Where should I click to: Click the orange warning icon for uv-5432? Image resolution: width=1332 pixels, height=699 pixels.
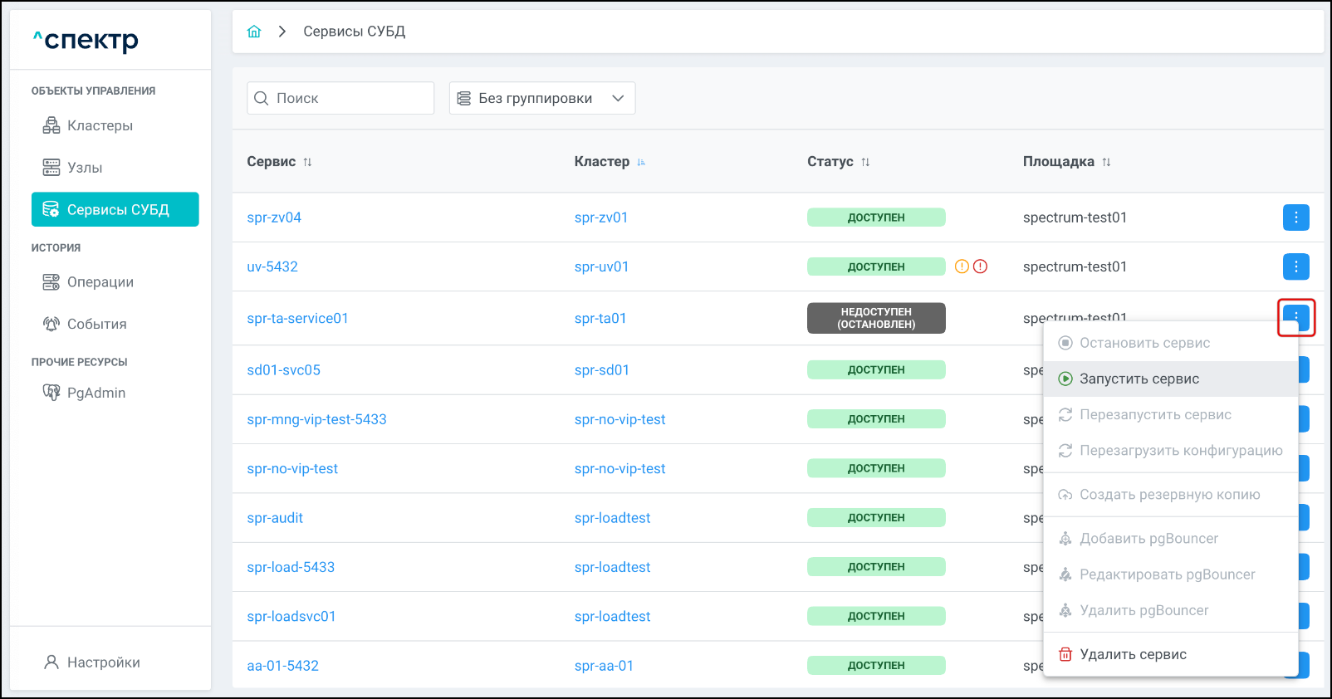pyautogui.click(x=962, y=266)
